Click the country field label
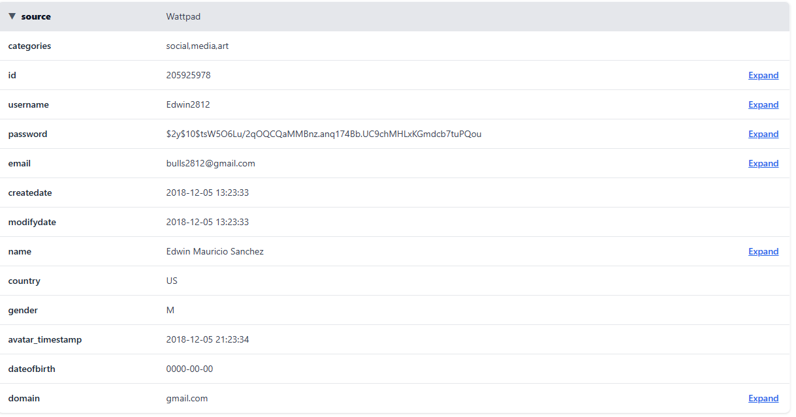The height and width of the screenshot is (417, 796). click(x=24, y=281)
